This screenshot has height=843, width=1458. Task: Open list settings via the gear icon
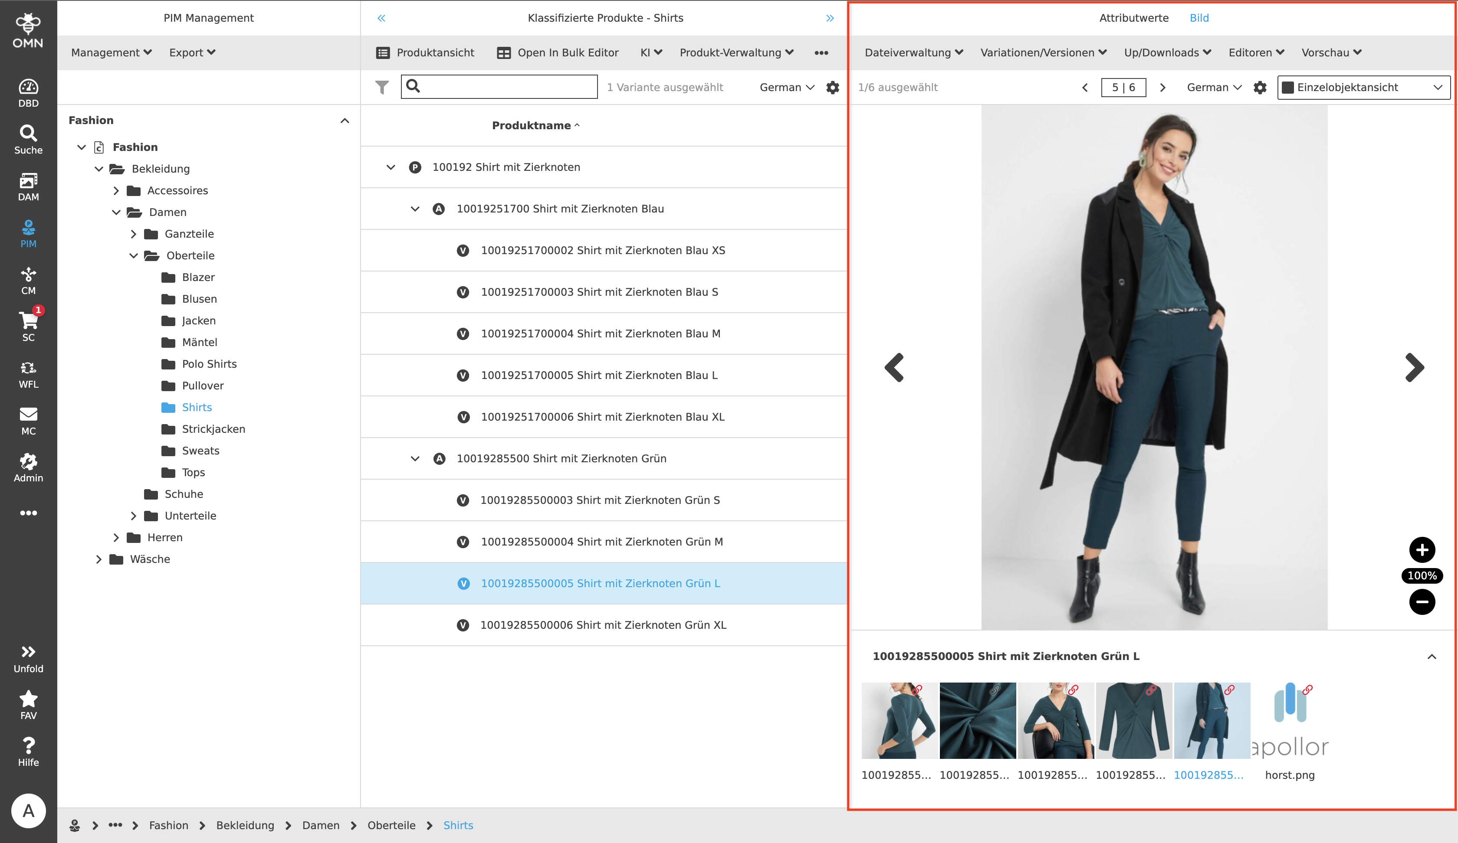point(832,87)
